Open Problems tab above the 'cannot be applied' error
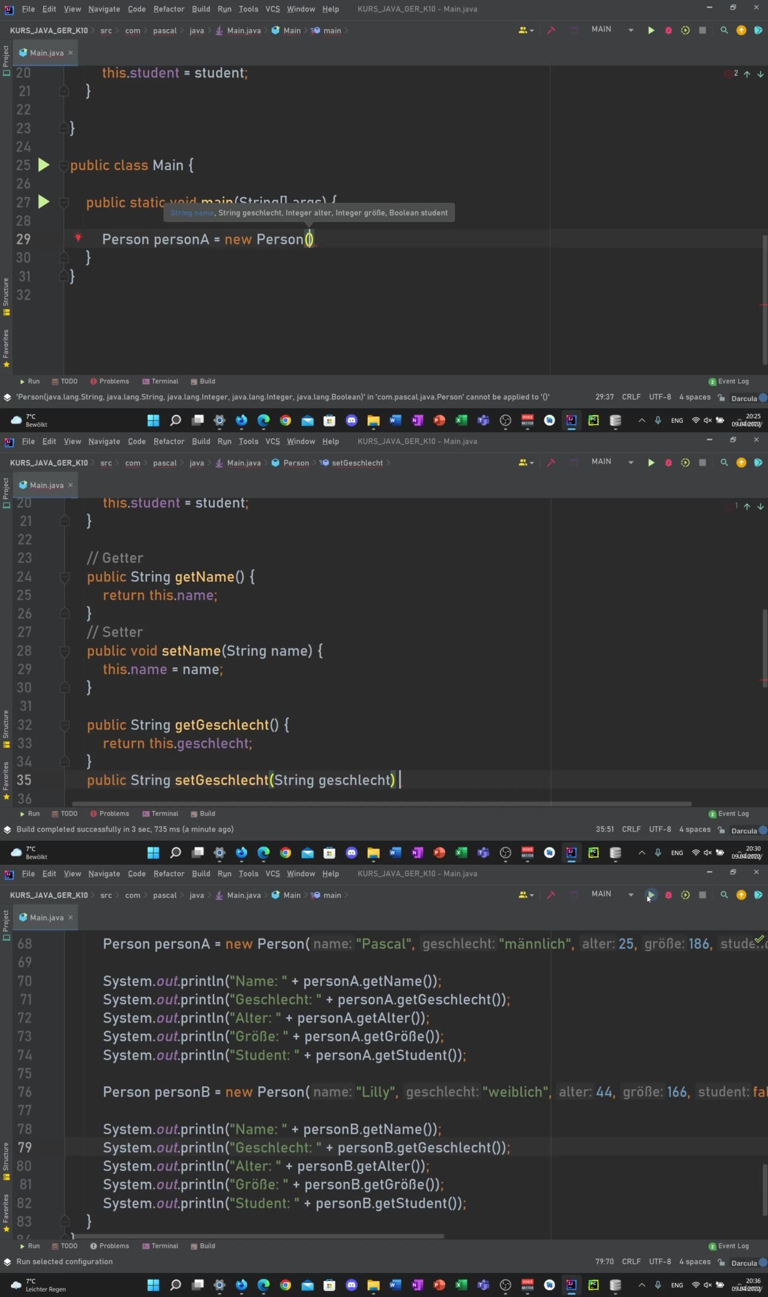 click(110, 381)
